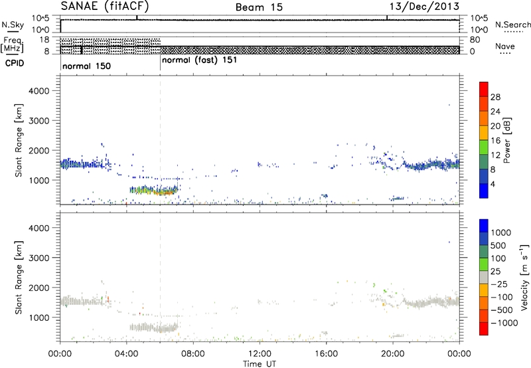The height and width of the screenshot is (368, 531).
Task: Select the 'normal (fast) 151' CPID marker
Action: coord(199,60)
